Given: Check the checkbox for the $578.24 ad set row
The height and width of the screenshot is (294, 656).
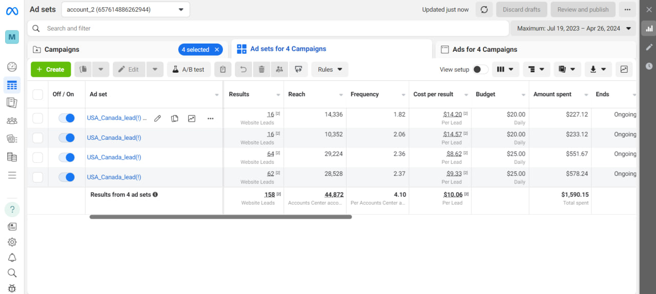Looking at the screenshot, I should coord(37,177).
